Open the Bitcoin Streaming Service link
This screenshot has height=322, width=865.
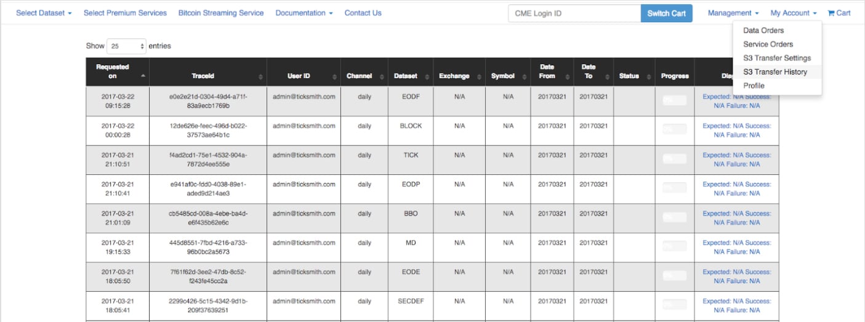pyautogui.click(x=220, y=13)
